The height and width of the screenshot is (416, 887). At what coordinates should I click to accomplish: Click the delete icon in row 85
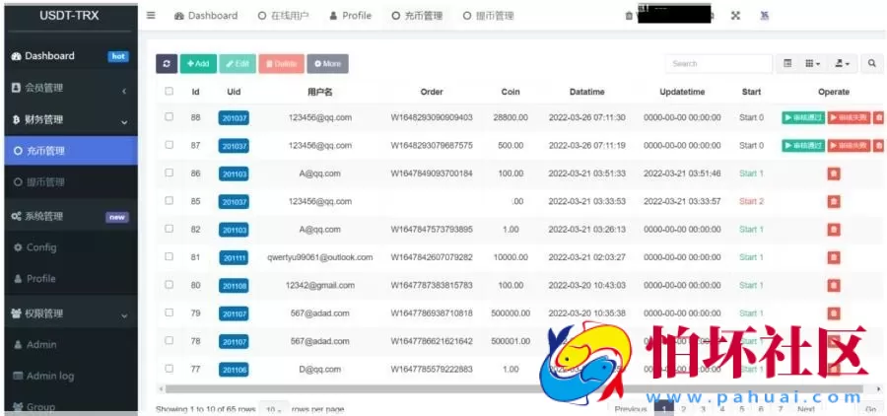tap(833, 201)
